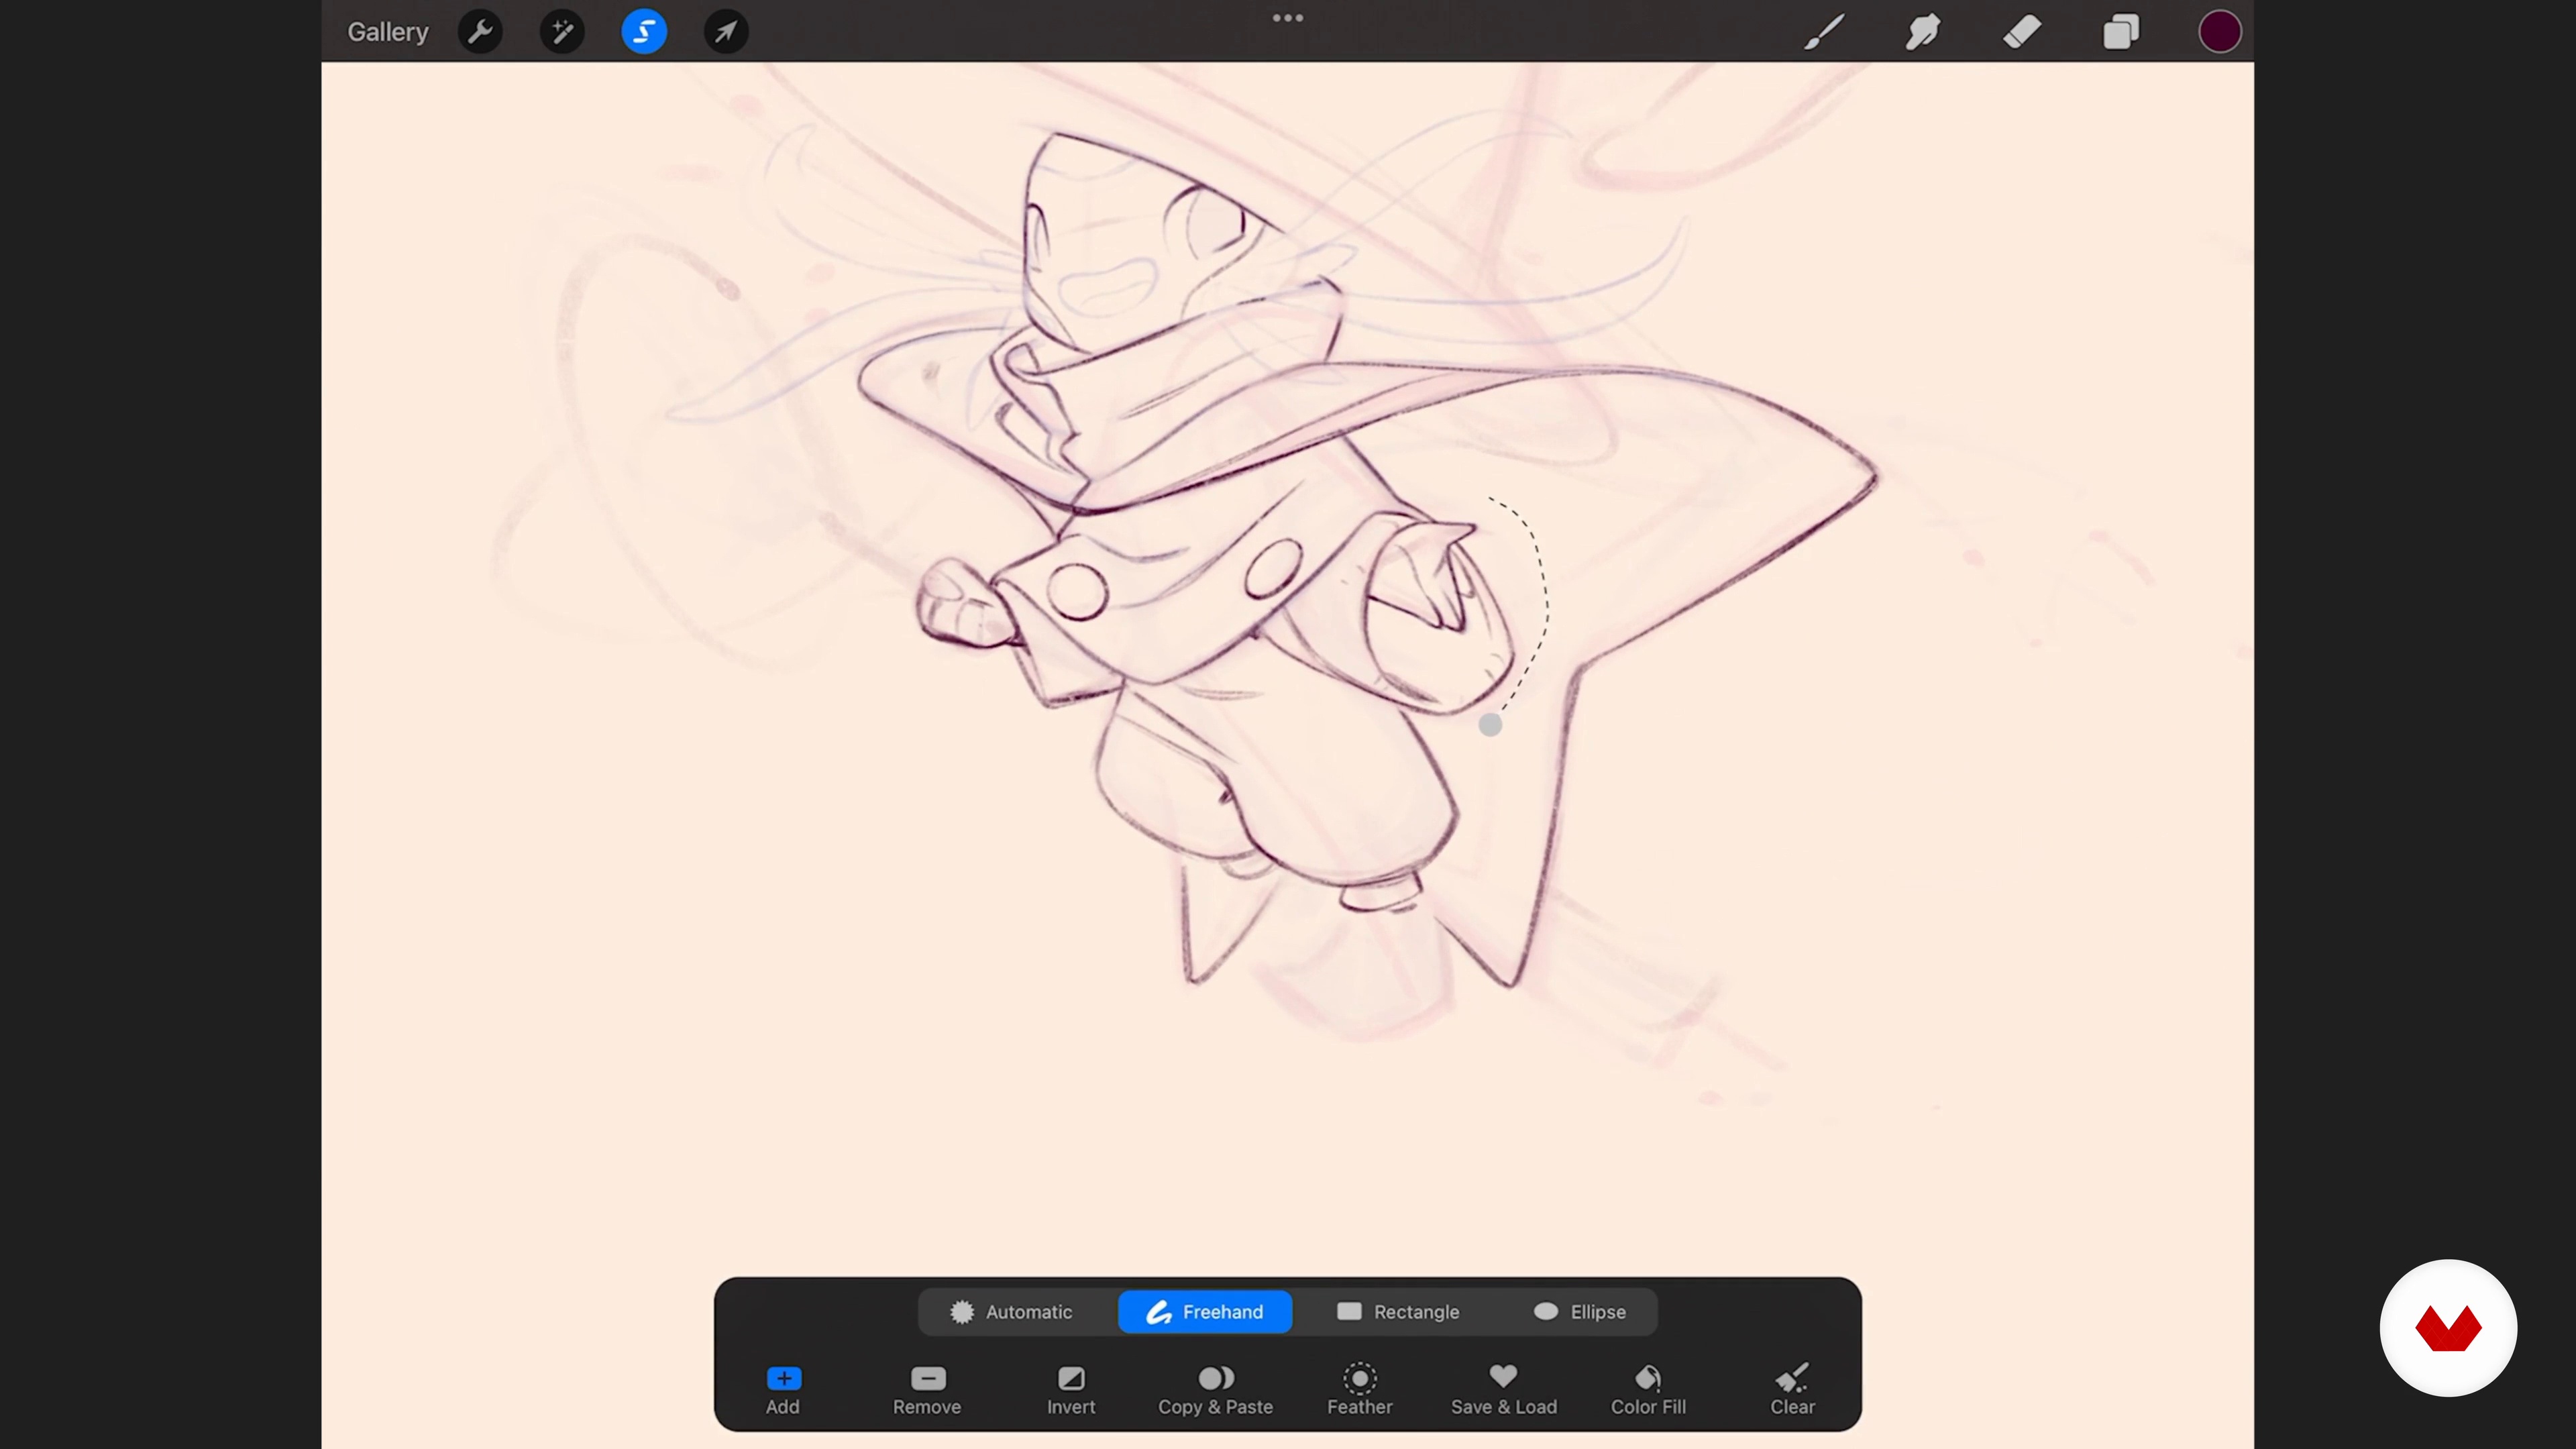Invert the current selection
2576x1449 pixels.
tap(1071, 1390)
